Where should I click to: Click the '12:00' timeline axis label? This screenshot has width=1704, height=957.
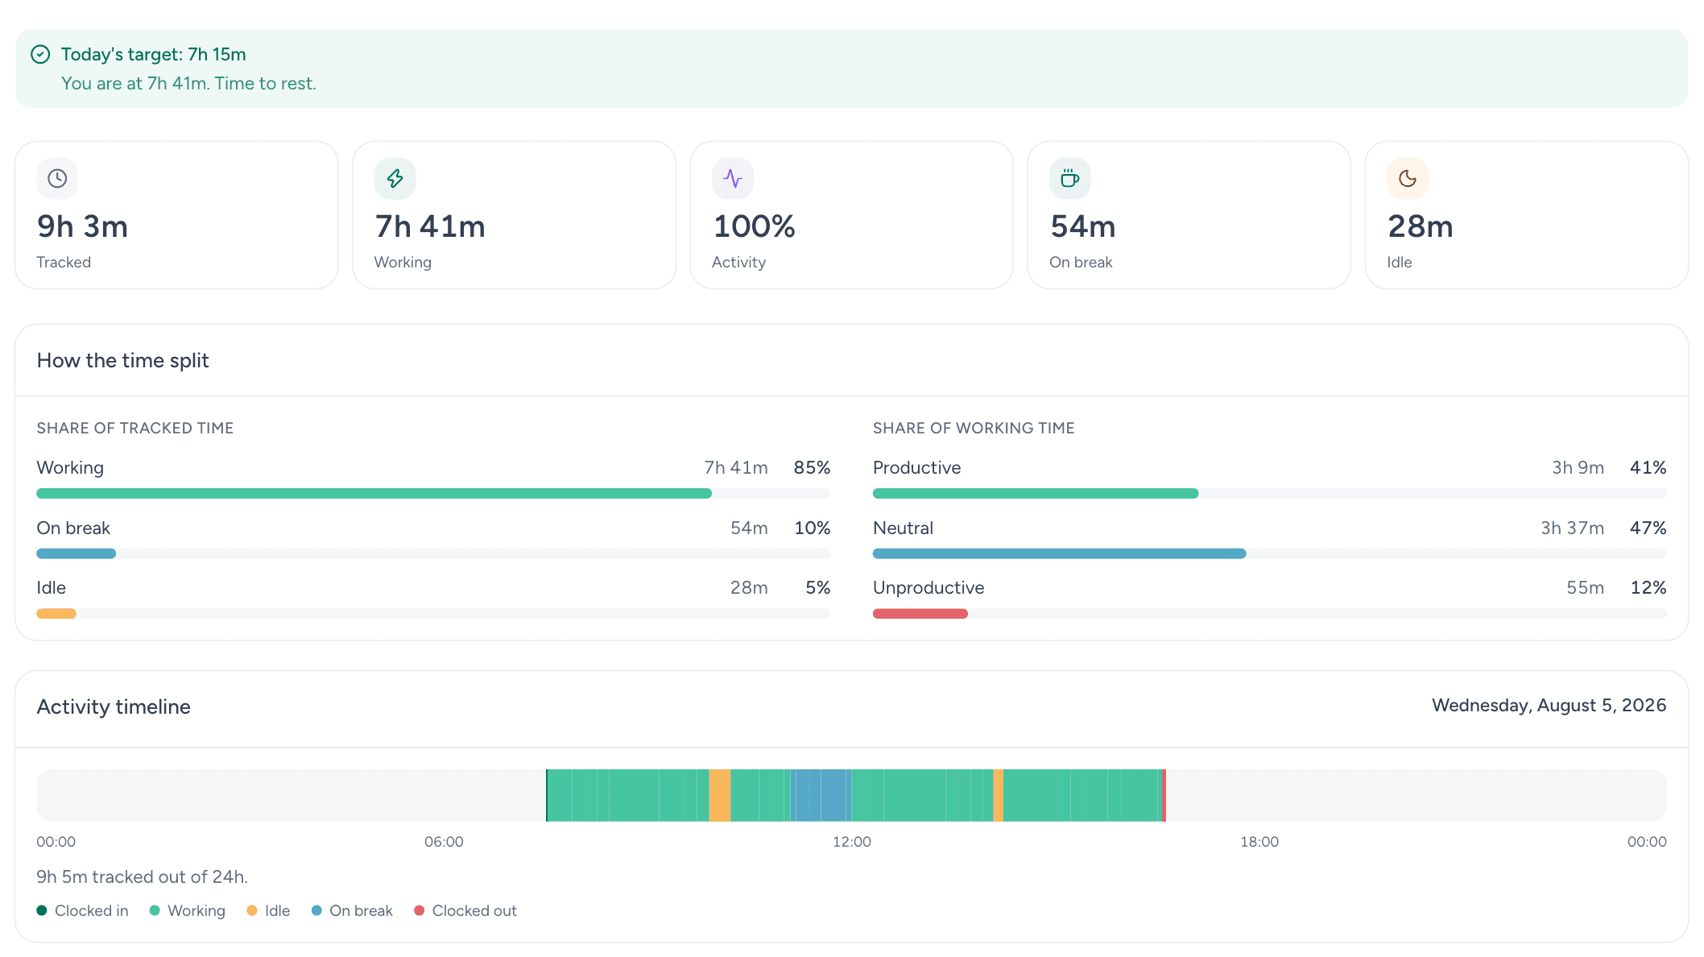click(x=852, y=841)
